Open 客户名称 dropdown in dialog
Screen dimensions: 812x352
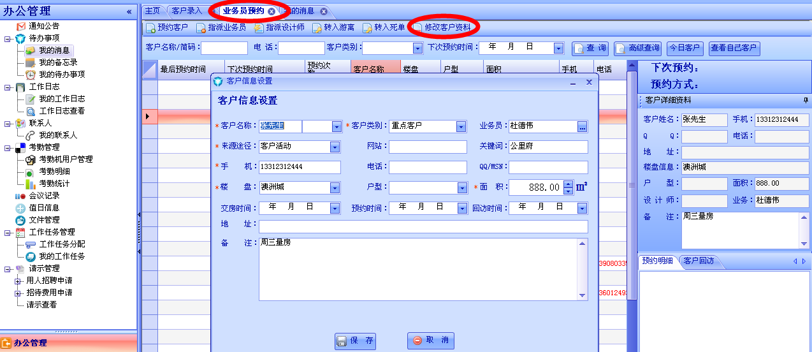point(337,127)
